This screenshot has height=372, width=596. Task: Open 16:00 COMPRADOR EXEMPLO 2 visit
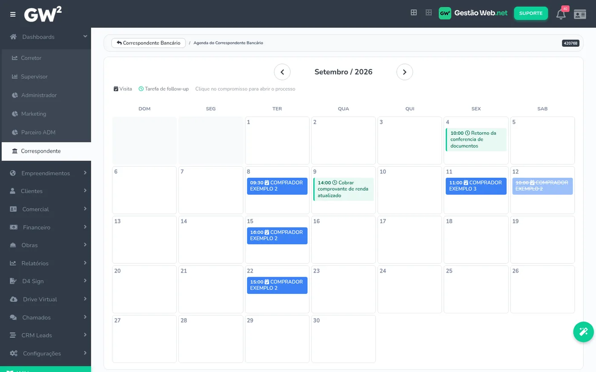[277, 236]
